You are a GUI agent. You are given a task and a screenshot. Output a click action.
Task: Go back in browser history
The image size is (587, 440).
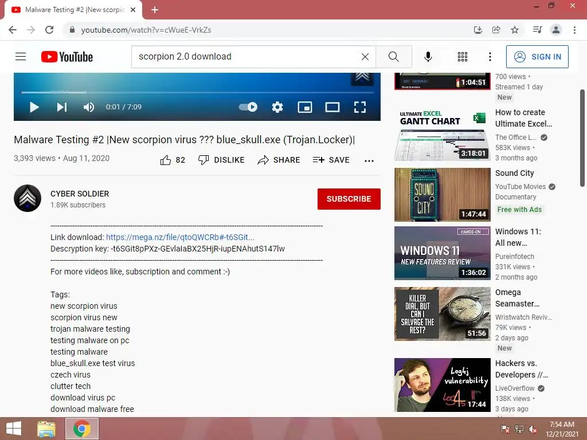[13, 30]
